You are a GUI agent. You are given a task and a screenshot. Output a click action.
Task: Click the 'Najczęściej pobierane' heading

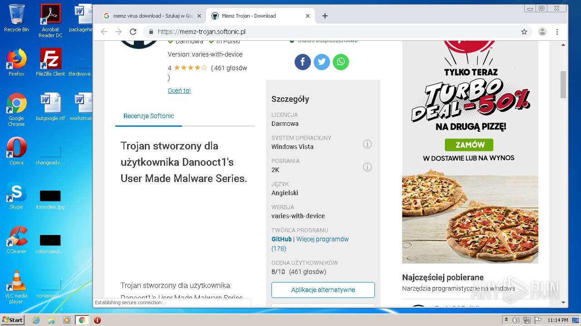(x=443, y=278)
